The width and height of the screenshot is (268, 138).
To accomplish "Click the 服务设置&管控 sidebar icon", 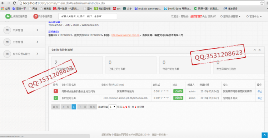I will pyautogui.click(x=7, y=54).
